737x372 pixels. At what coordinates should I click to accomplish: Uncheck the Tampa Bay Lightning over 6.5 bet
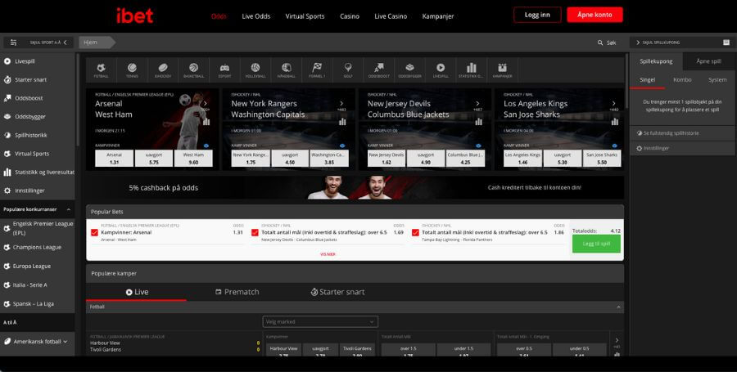point(415,232)
